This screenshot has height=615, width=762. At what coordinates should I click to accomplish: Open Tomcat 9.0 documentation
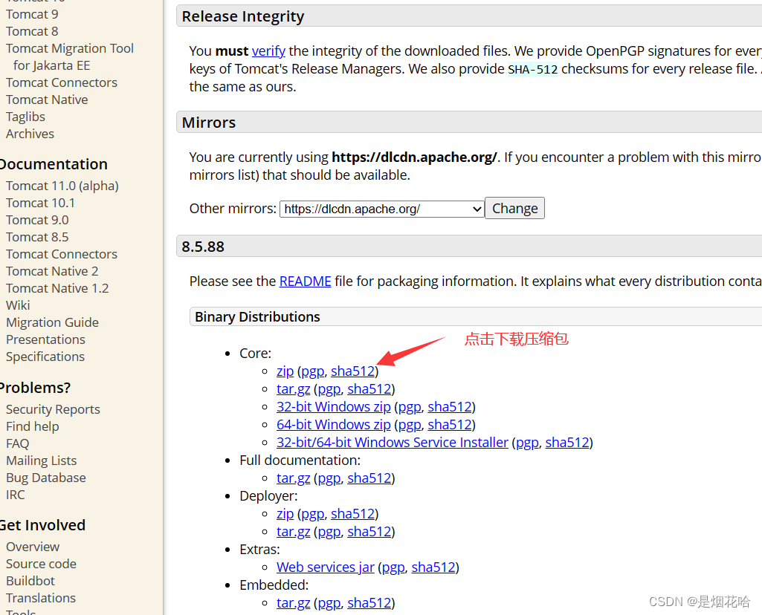coord(37,220)
